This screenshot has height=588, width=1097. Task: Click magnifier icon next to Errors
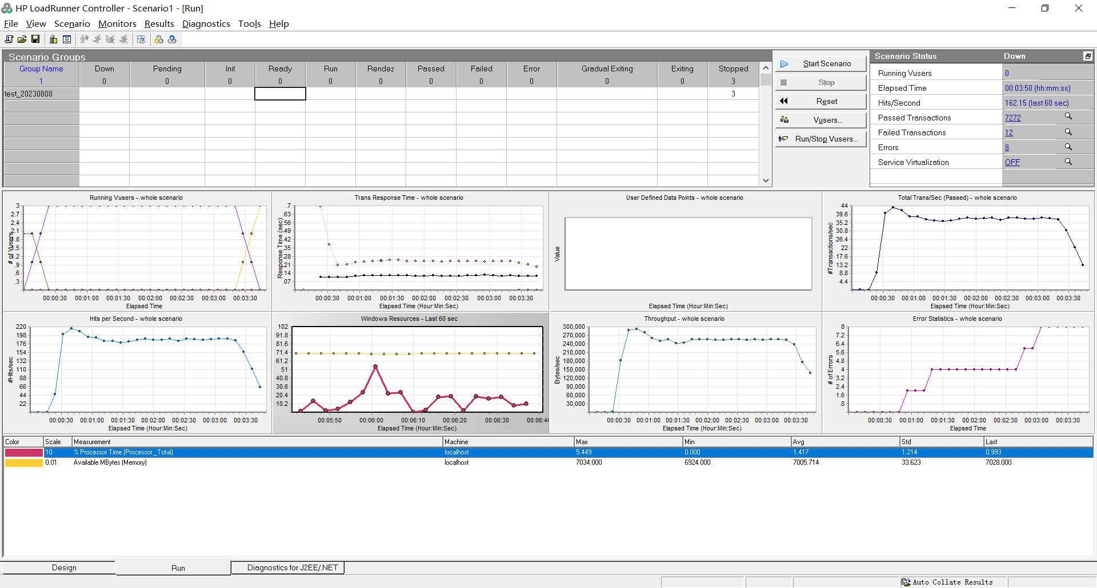[1068, 147]
